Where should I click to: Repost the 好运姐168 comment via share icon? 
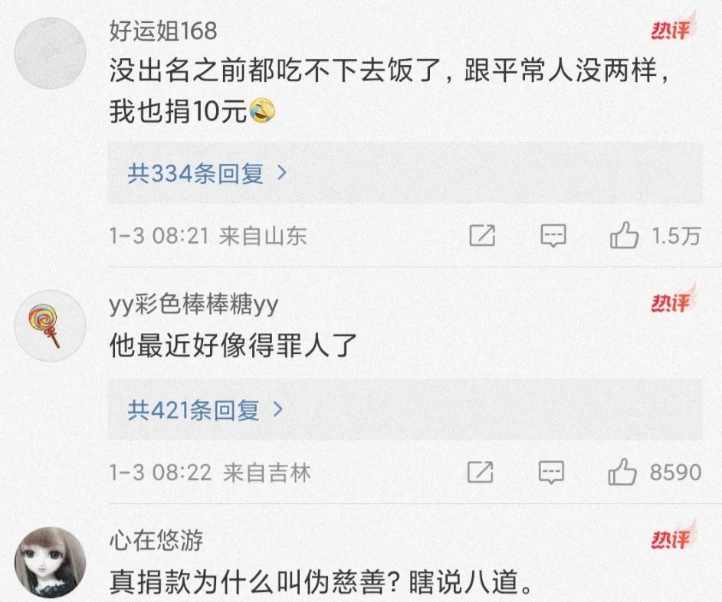(x=482, y=236)
